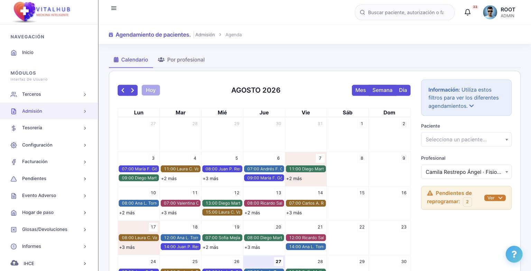Click the VitalHub logo
The width and height of the screenshot is (531, 271).
pyautogui.click(x=41, y=12)
